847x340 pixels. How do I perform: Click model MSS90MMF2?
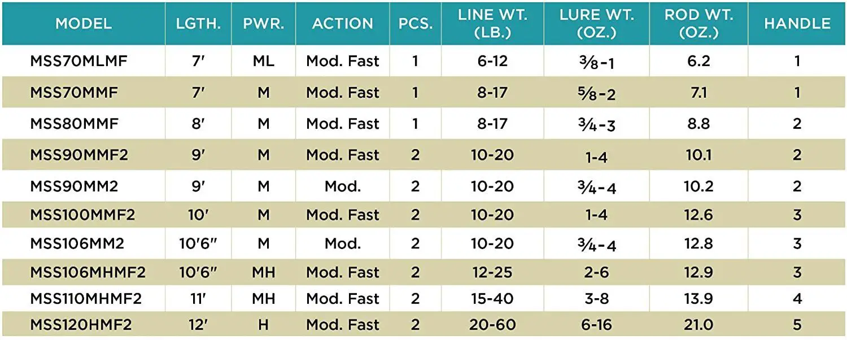click(79, 154)
